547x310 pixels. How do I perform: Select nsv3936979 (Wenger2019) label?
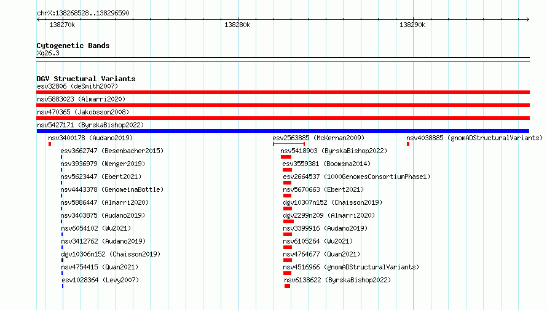(103, 164)
